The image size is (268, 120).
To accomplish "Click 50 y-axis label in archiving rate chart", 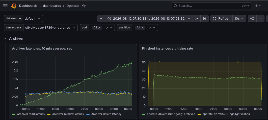I will [144, 62].
